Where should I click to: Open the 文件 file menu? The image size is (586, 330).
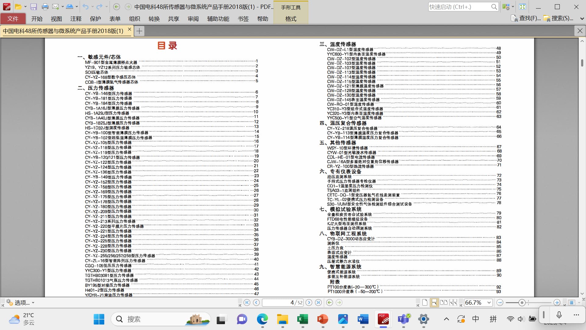[13, 19]
